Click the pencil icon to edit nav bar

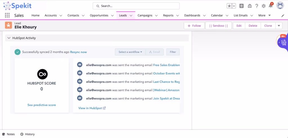[283, 15]
